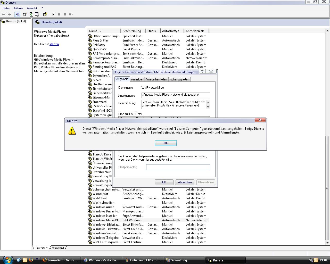The image size is (330, 264).
Task: Switch to the Abhängigkeiten tab
Action: (179, 79)
